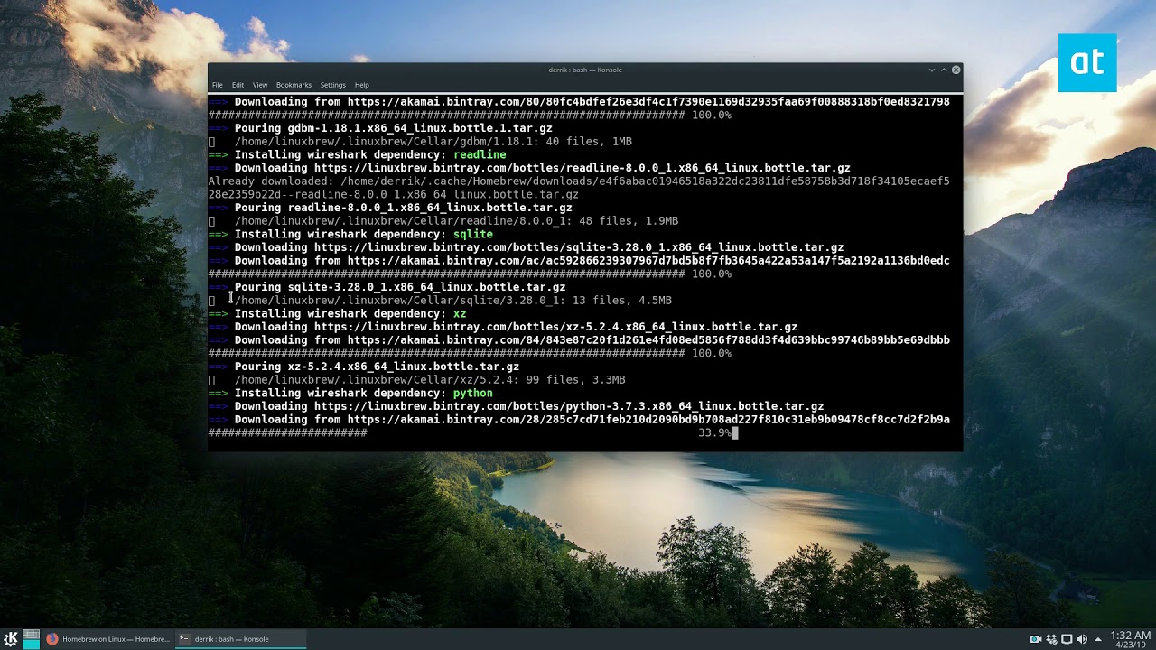Click the green 'python' dependency name
This screenshot has height=650, width=1156.
473,393
